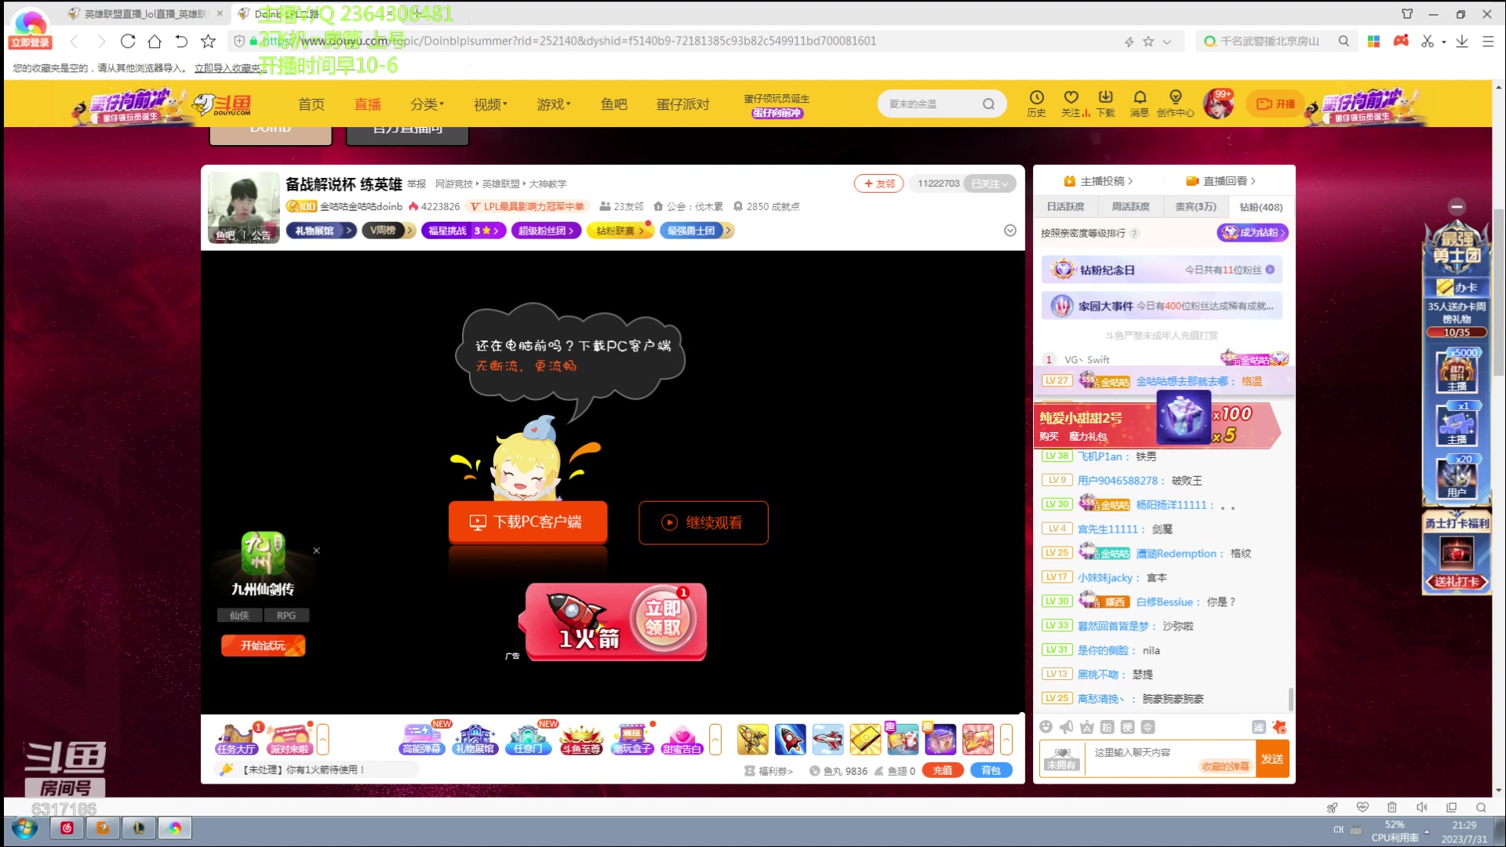
Task: Open the address bar dropdown chevron
Action: click(1167, 42)
